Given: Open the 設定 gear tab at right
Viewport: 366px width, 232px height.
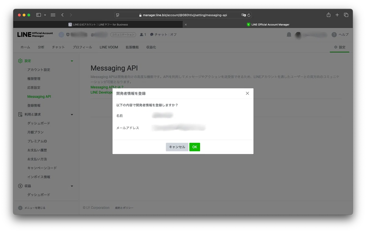Looking at the screenshot, I should 339,47.
